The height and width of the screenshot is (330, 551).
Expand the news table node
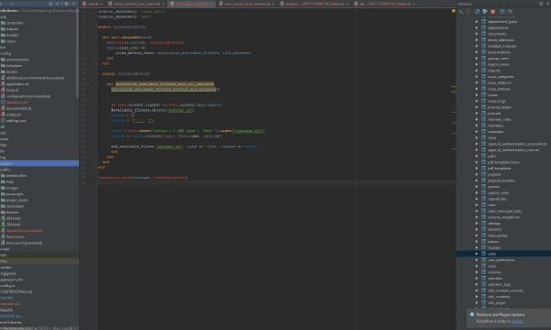point(477,137)
